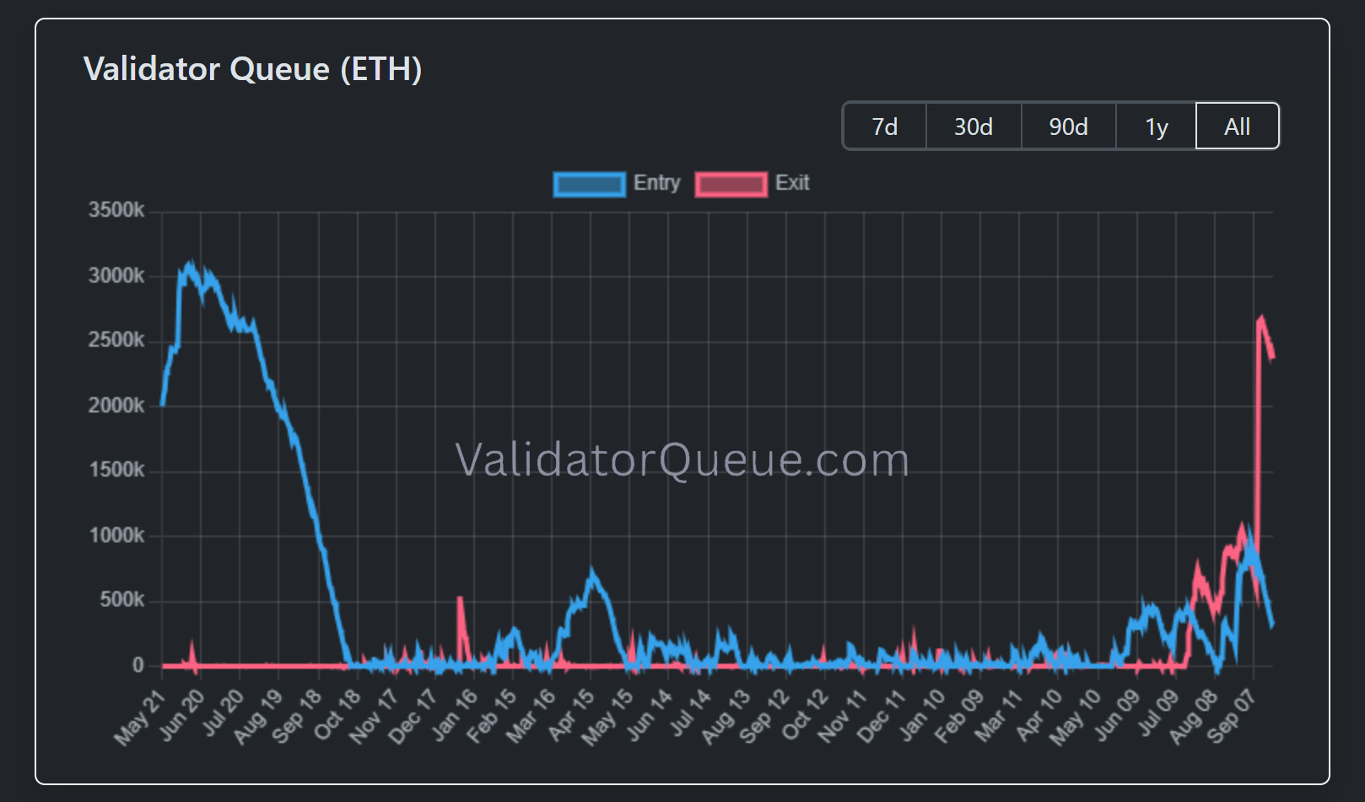Click the 1000k y-axis label
Viewport: 1365px width, 802px height.
click(x=116, y=536)
